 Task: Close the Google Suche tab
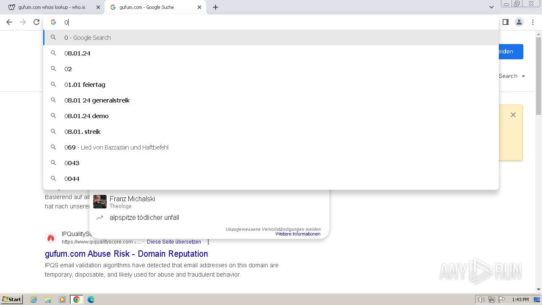tap(199, 7)
